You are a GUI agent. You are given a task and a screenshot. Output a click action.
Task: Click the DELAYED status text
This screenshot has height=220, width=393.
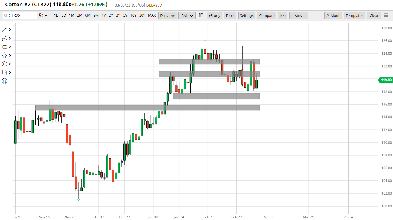point(154,5)
